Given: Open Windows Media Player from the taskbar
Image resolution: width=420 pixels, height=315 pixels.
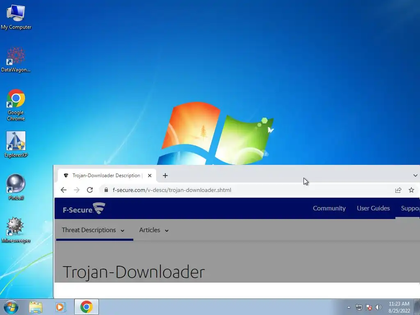Looking at the screenshot, I should [x=60, y=307].
